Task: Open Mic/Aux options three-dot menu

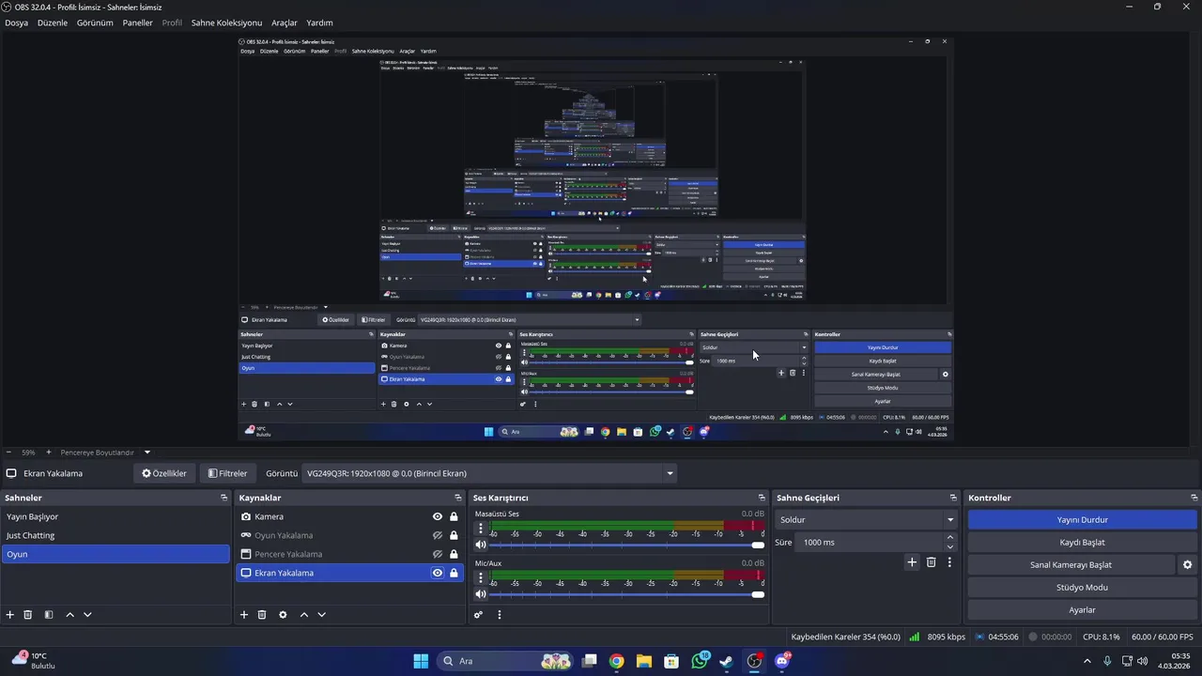Action: 481,578
